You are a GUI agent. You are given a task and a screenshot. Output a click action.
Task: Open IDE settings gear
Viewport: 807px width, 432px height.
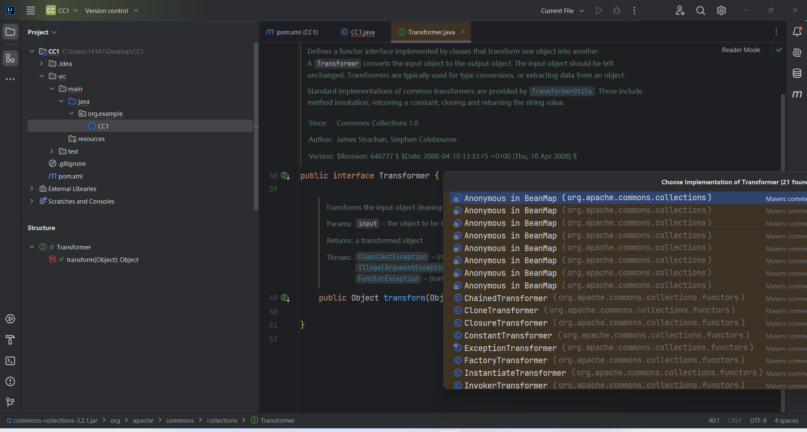click(721, 10)
